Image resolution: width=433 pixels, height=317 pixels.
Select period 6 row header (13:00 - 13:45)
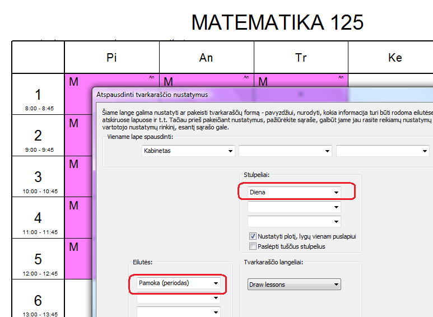click(x=38, y=303)
